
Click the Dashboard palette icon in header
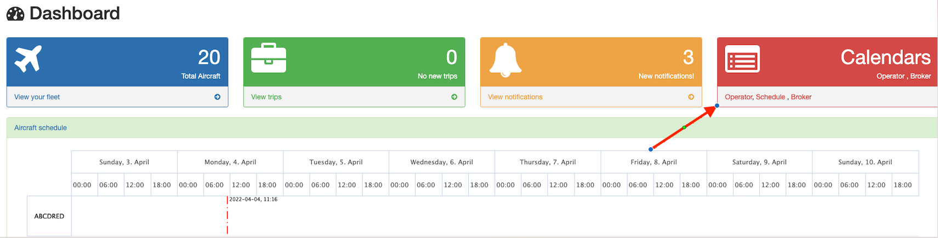click(15, 14)
